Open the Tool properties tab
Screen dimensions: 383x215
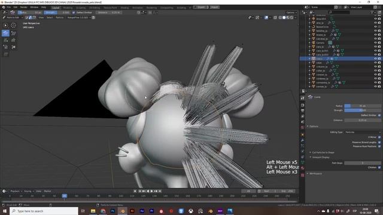pyautogui.click(x=303, y=98)
